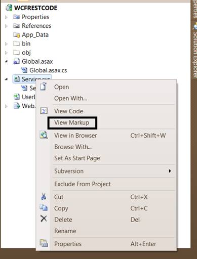Image resolution: width=197 pixels, height=259 pixels.
Task: Click the View Code icon
Action: coord(44,111)
